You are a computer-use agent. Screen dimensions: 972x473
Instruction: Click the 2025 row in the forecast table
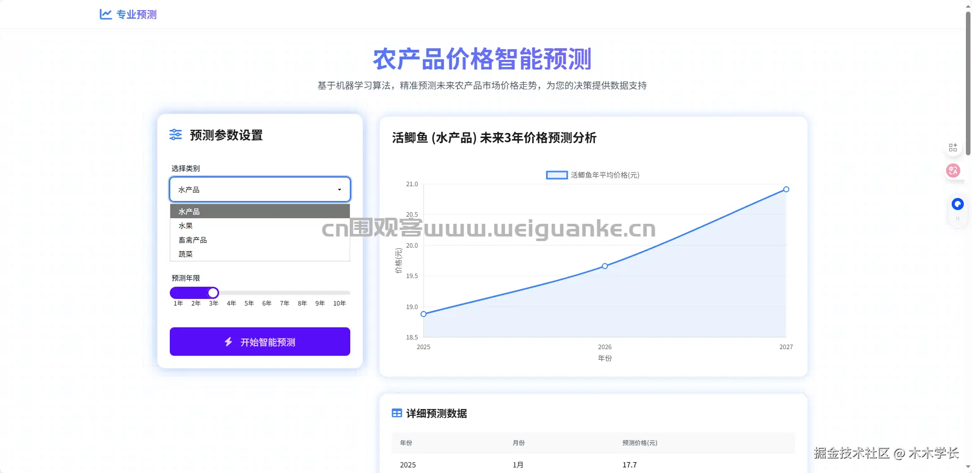(x=407, y=464)
